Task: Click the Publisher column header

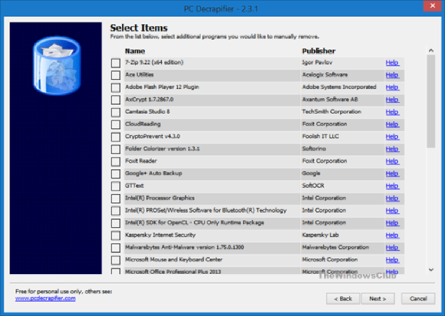Action: point(319,51)
